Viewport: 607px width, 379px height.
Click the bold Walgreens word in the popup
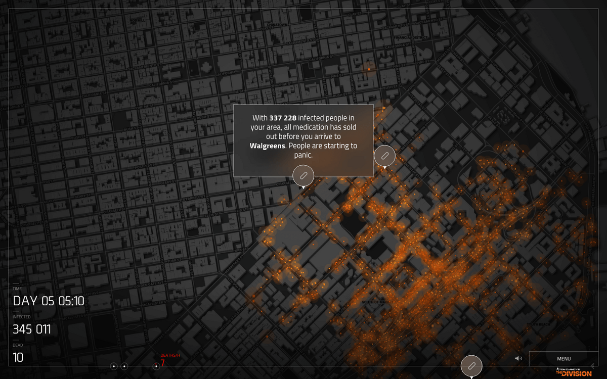[268, 146]
